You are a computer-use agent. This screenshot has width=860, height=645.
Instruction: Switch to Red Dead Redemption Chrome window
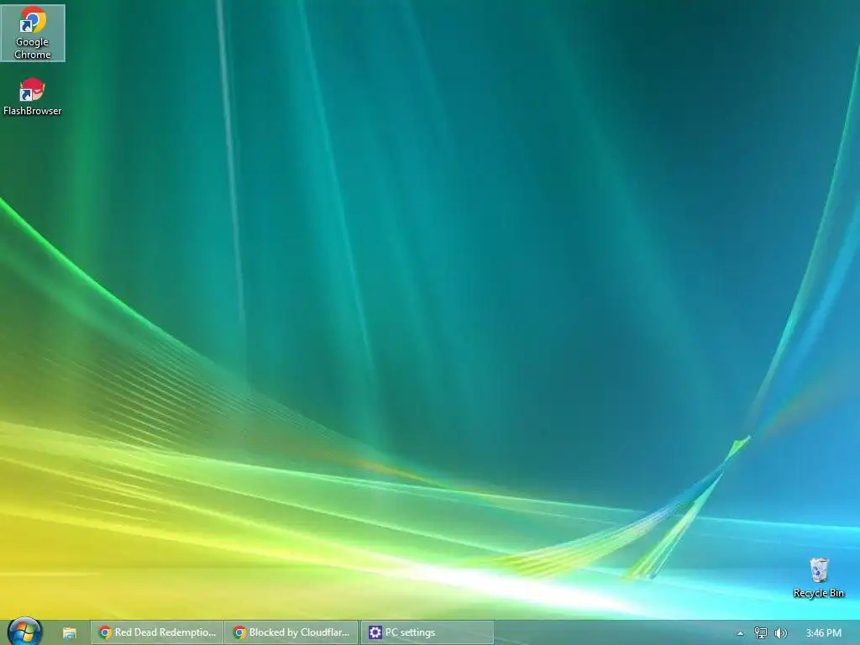(157, 632)
